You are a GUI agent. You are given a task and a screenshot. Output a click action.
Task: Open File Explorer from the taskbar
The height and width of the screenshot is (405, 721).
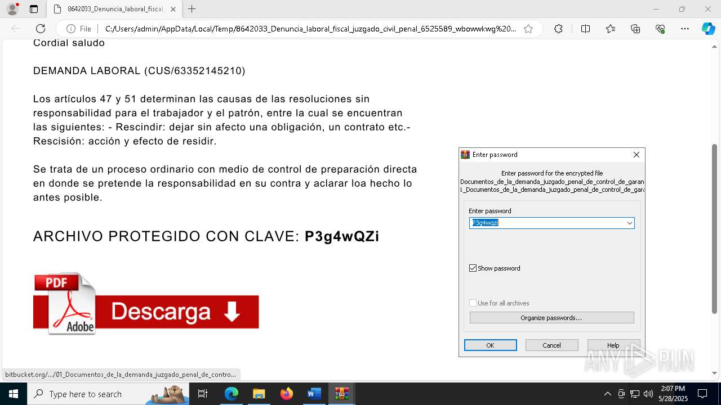259,394
